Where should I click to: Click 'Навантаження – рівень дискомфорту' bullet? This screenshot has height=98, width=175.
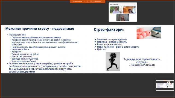point(118,47)
